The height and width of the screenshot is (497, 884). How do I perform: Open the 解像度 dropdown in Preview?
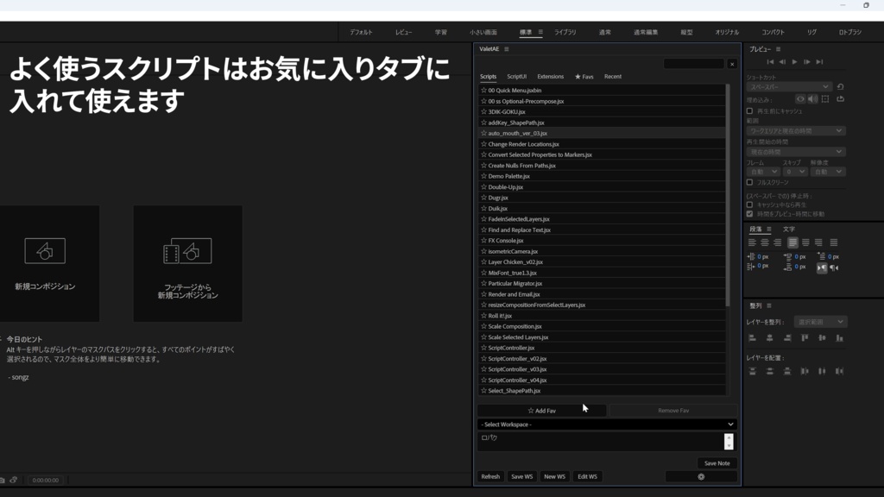[826, 169]
